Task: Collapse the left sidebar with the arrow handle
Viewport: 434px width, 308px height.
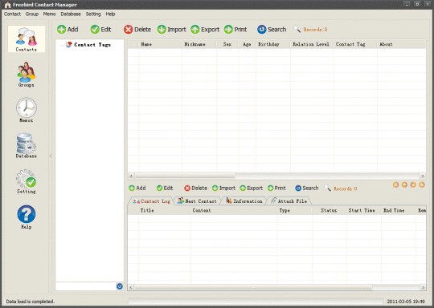Action: click(x=51, y=156)
